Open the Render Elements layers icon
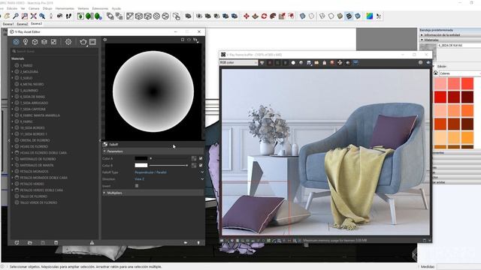 point(44,42)
